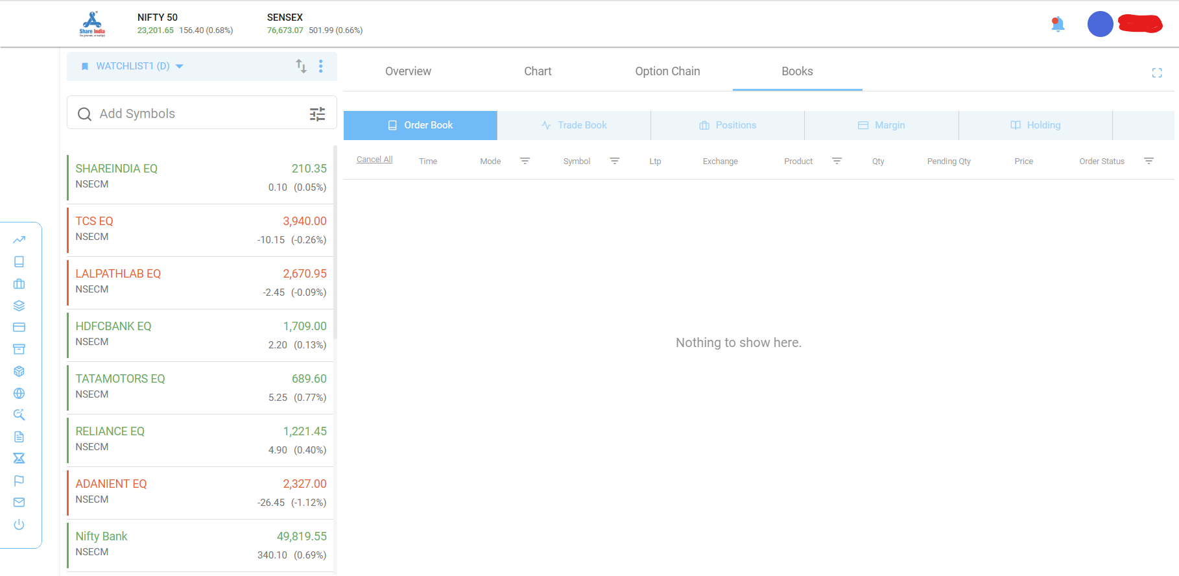This screenshot has width=1179, height=576.
Task: Open the book icon in sidebar
Action: pos(19,261)
